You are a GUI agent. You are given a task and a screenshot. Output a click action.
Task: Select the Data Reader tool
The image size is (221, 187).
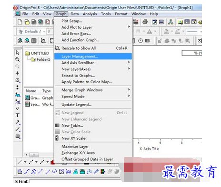pyautogui.click(x=18, y=80)
